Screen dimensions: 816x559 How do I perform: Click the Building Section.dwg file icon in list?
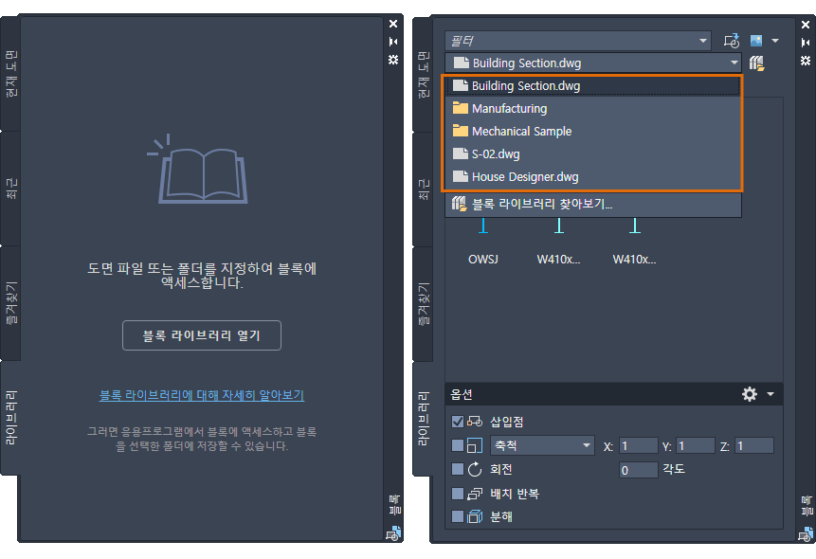pyautogui.click(x=461, y=85)
